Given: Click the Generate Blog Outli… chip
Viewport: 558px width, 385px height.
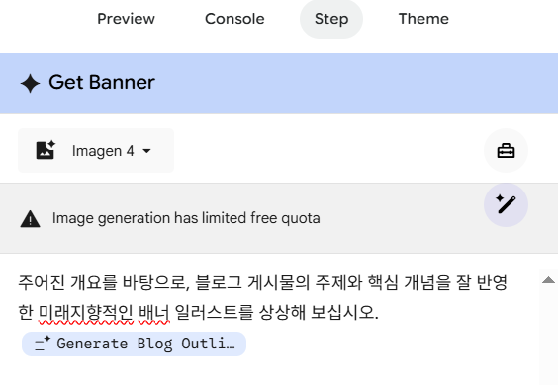Looking at the screenshot, I should 134,344.
